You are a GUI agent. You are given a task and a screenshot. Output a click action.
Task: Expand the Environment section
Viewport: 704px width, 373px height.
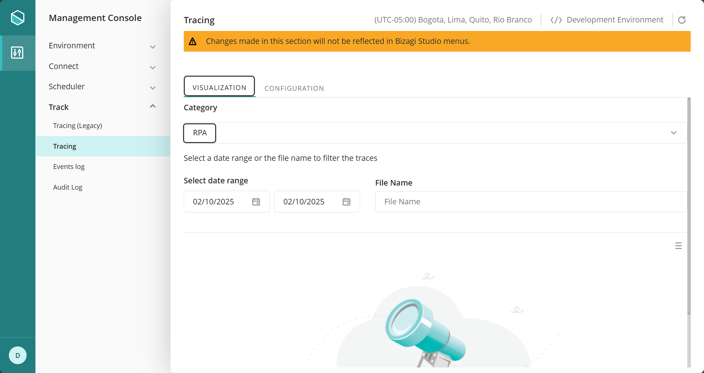tap(153, 47)
